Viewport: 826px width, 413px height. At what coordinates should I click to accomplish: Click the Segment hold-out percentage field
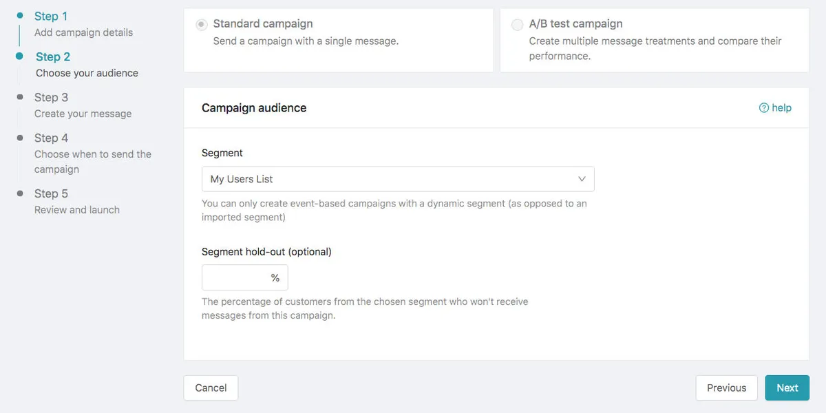pyautogui.click(x=234, y=277)
